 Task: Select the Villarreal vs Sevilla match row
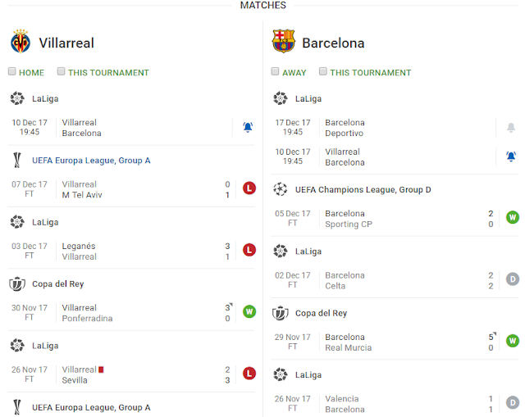tap(132, 375)
